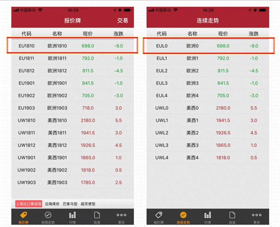Viewport: 280px width, 227px height.
Task: Open 行情 bar chart icon in left phone
Action: (72, 215)
